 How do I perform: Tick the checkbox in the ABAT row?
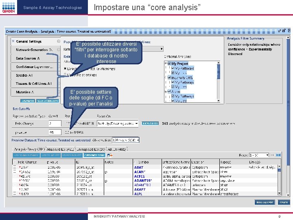(x=15, y=167)
